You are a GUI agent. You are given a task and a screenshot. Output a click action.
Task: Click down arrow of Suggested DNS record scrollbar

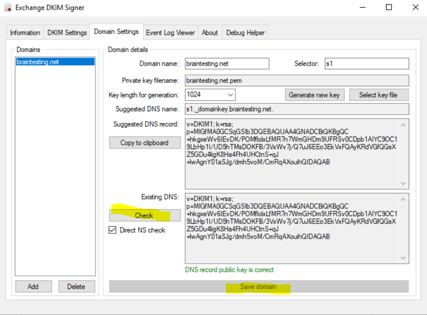tap(403, 183)
